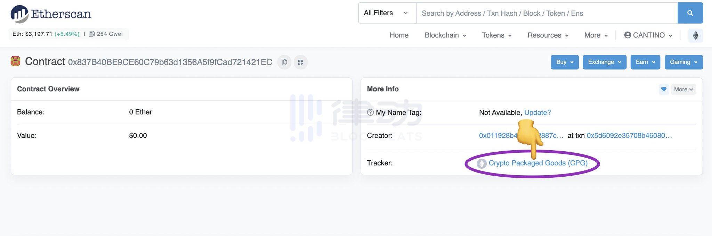Click the blue search magnifier button
This screenshot has width=712, height=236.
(690, 13)
